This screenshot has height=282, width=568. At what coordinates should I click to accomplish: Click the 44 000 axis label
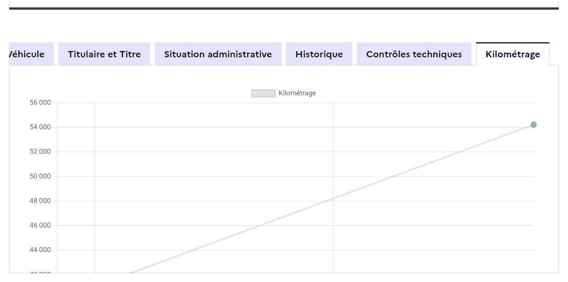[x=40, y=250]
